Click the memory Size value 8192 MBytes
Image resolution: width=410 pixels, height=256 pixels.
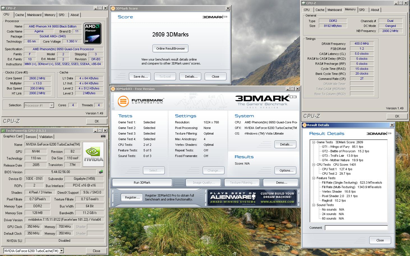[x=333, y=26]
